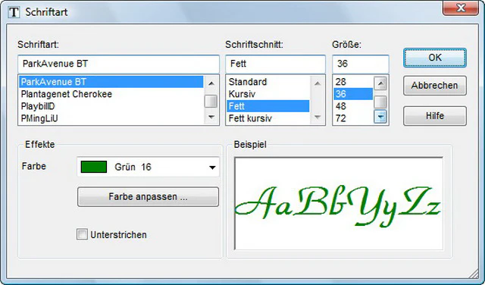Click the font list's up arrow

click(211, 83)
